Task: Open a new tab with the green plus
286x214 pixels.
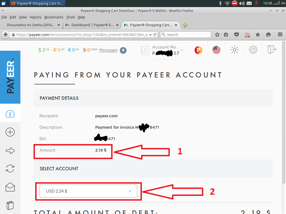Action: coord(185,25)
